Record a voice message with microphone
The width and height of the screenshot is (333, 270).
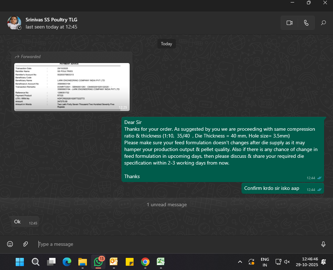tap(323, 244)
